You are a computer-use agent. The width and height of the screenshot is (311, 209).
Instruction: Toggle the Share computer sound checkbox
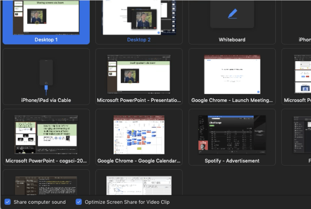(x=7, y=202)
